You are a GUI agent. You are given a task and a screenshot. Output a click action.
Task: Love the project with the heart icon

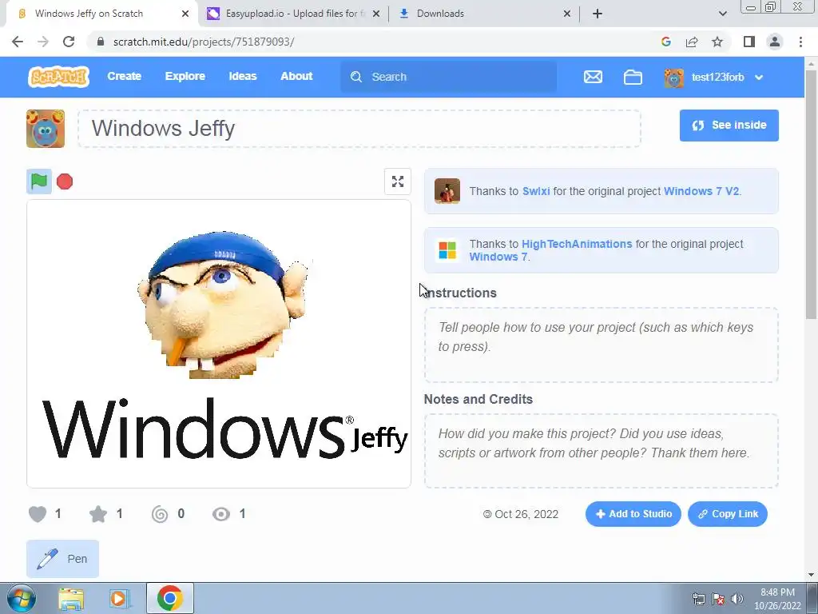point(38,514)
